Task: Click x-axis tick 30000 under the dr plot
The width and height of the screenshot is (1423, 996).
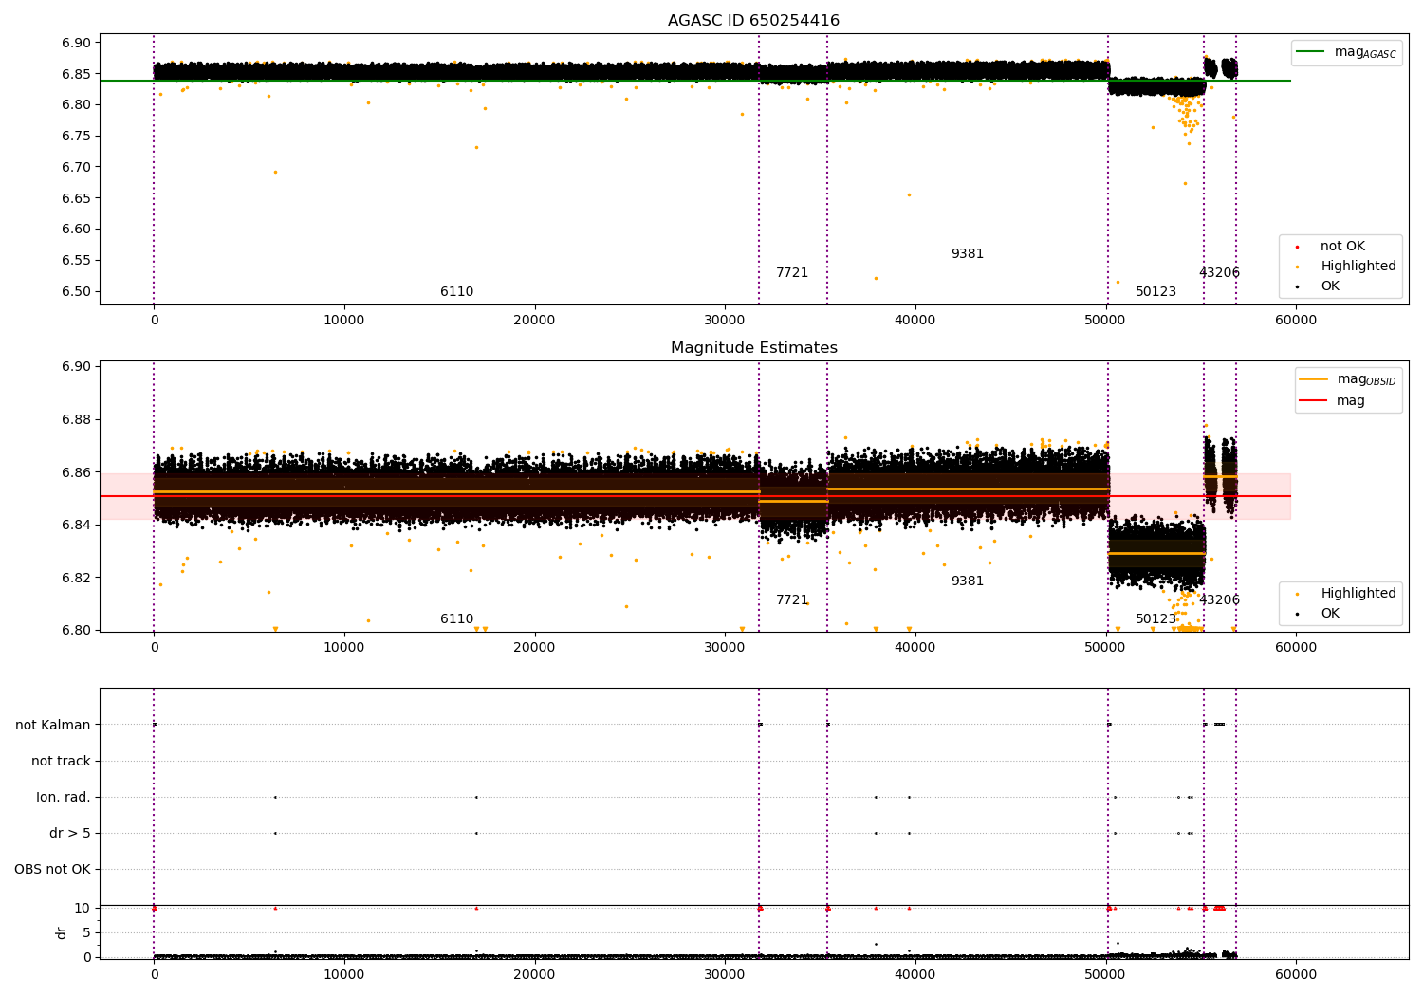Action: pos(725,975)
